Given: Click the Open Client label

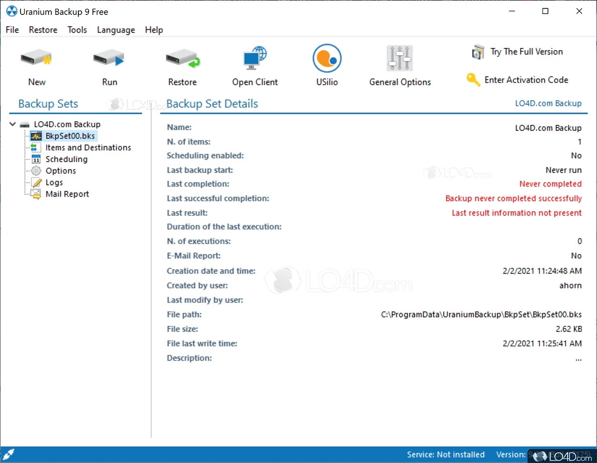Looking at the screenshot, I should (x=255, y=82).
